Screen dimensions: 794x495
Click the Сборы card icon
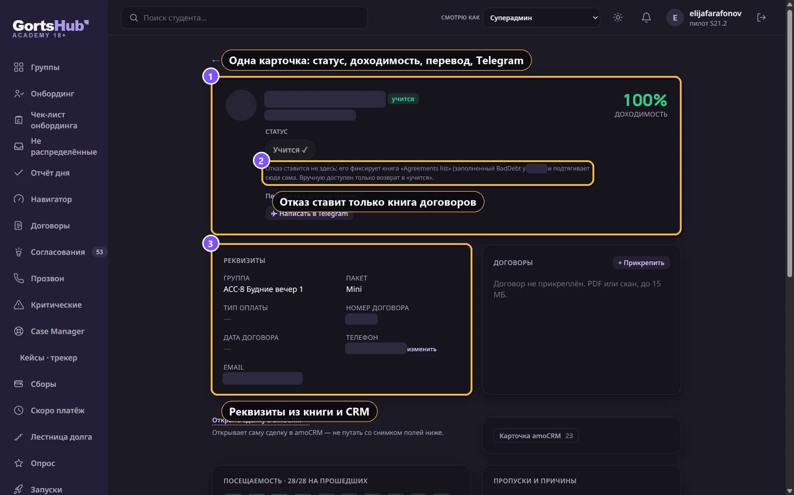(x=19, y=384)
